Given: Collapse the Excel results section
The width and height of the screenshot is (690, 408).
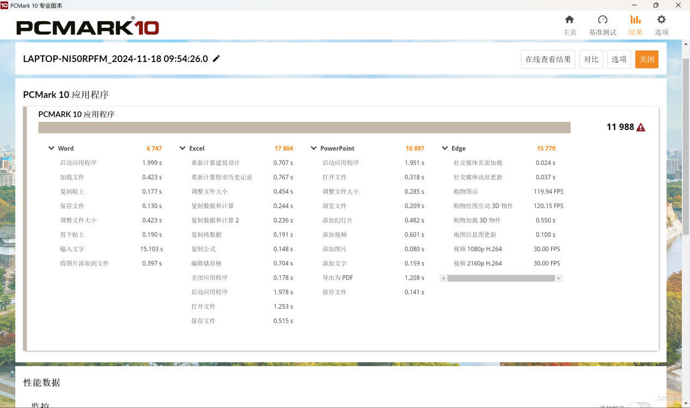Looking at the screenshot, I should pos(182,148).
